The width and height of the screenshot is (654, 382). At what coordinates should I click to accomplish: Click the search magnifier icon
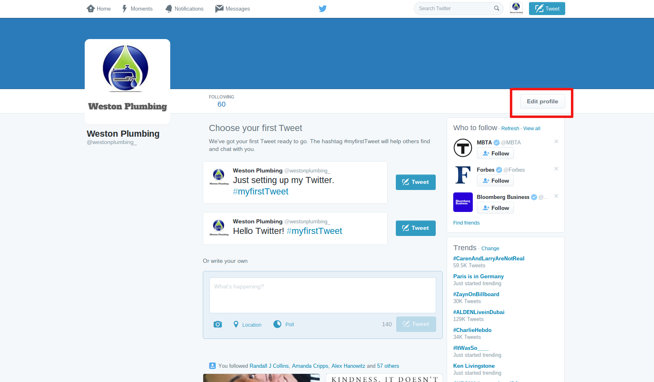tap(496, 8)
